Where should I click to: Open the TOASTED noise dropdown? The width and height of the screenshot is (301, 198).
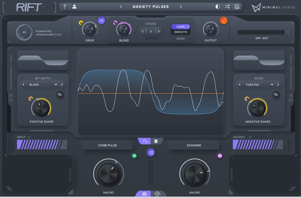259,85
